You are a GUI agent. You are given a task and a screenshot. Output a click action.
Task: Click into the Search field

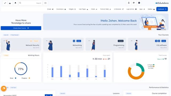tap(30, 3)
